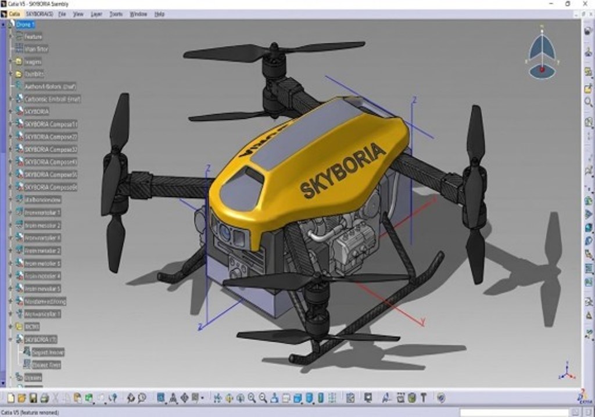This screenshot has height=417, width=595.
Task: Click the Zoom In magnifier icon
Action: (x=252, y=398)
